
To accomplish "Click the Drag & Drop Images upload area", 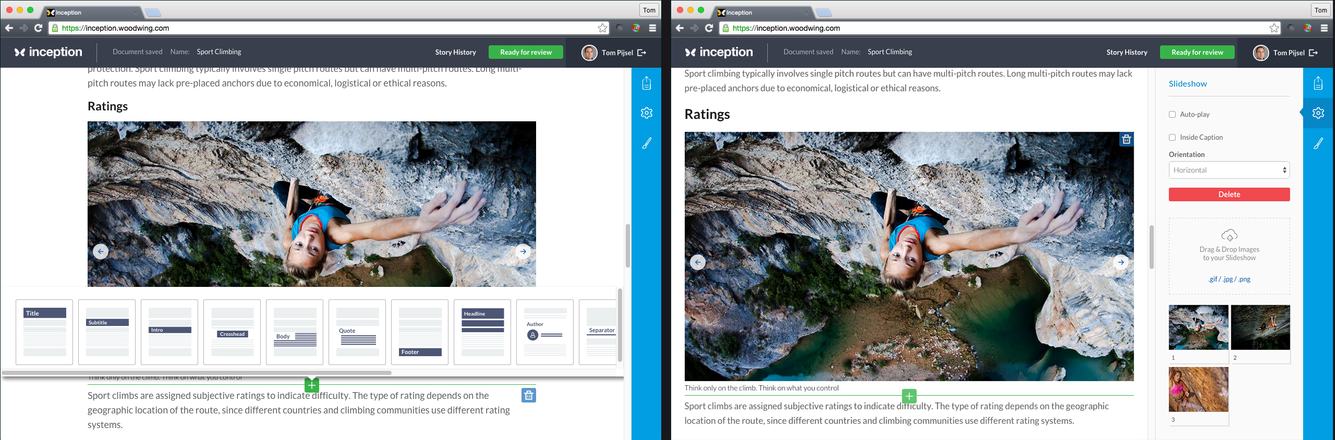I will pos(1229,256).
